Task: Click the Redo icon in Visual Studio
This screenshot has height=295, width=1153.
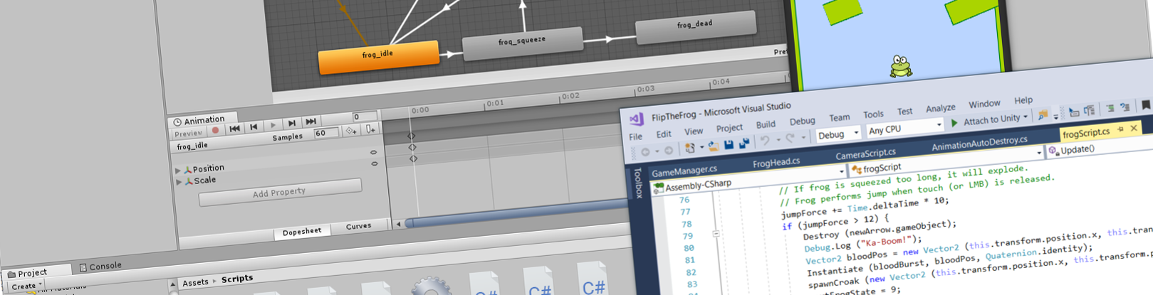Action: [x=790, y=139]
